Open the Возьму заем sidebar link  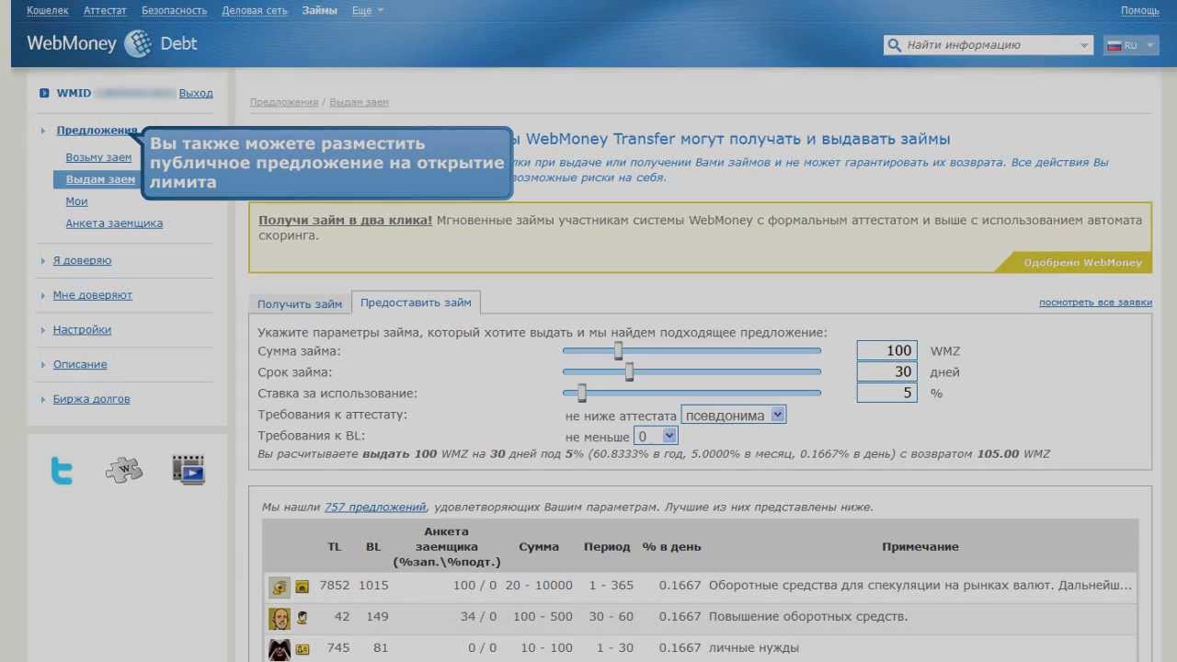[x=98, y=157]
